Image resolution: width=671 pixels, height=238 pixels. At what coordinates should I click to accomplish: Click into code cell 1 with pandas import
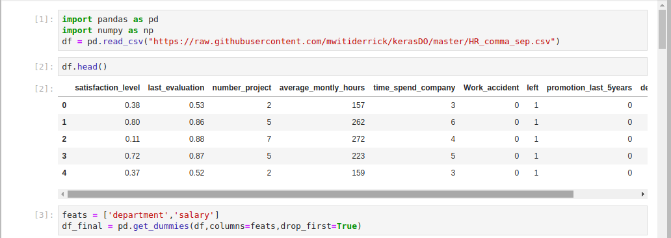pyautogui.click(x=352, y=31)
